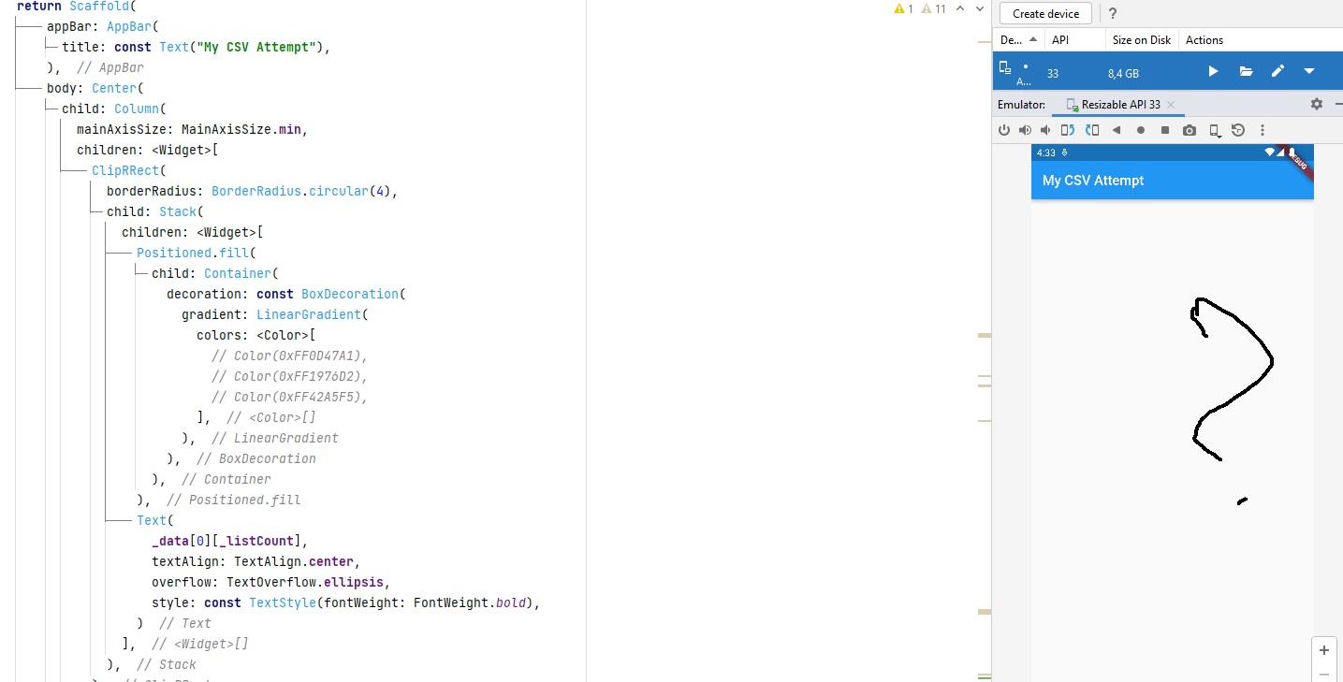Click TextOverflow.ellipsis in the code

307,582
